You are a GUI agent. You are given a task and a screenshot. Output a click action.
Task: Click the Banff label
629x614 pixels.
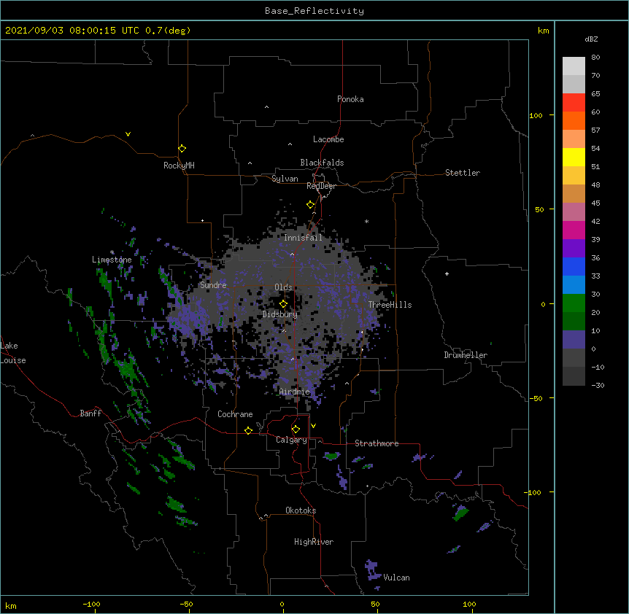coord(90,413)
